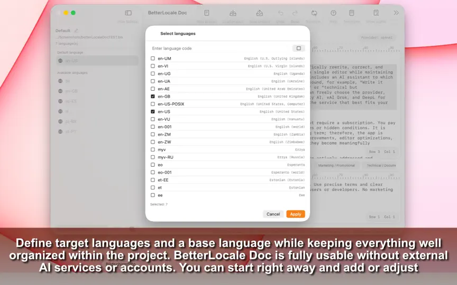Click the New project toolbar icon
This screenshot has height=285, width=457.
pyautogui.click(x=207, y=13)
